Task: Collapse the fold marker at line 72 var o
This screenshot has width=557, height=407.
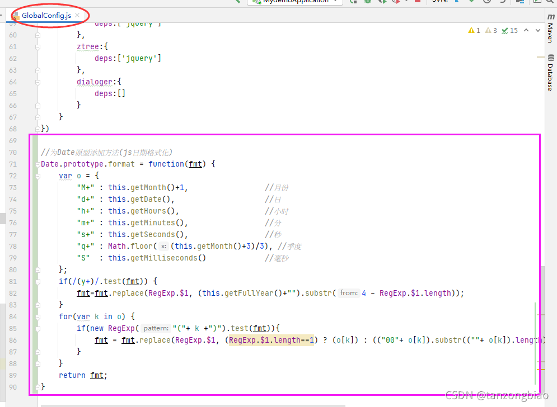Action: click(38, 176)
